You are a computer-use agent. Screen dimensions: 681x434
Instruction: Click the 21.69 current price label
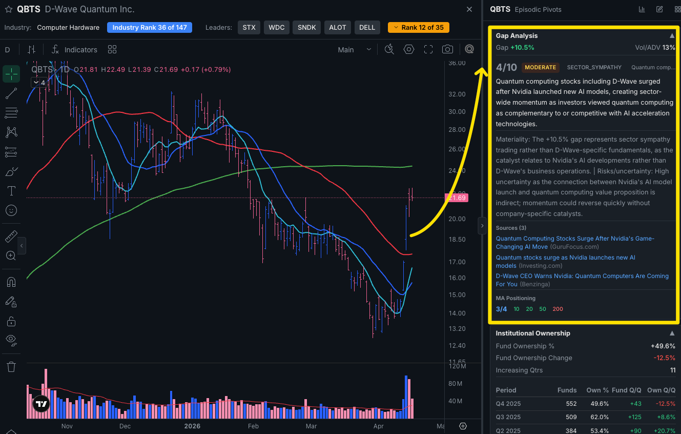click(457, 198)
